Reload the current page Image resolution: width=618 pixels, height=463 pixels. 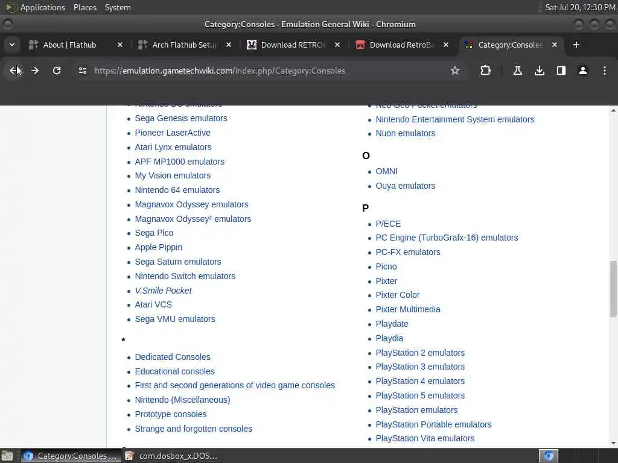[x=57, y=71]
